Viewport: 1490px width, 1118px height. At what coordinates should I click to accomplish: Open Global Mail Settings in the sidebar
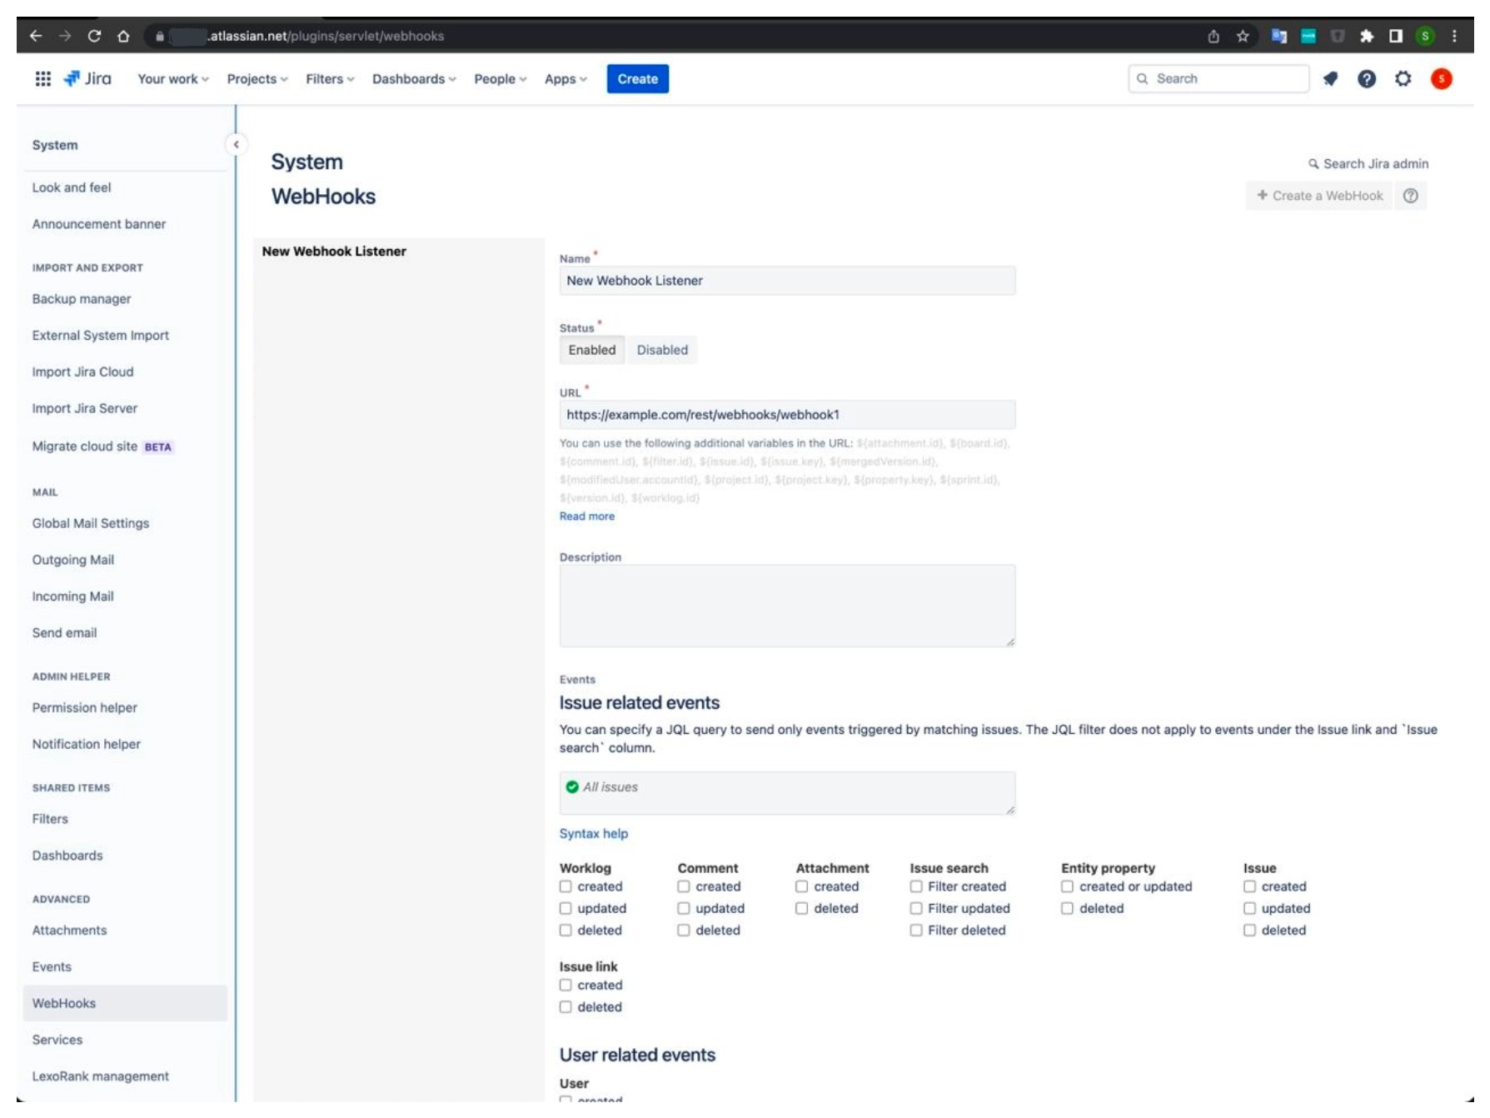[x=91, y=523]
